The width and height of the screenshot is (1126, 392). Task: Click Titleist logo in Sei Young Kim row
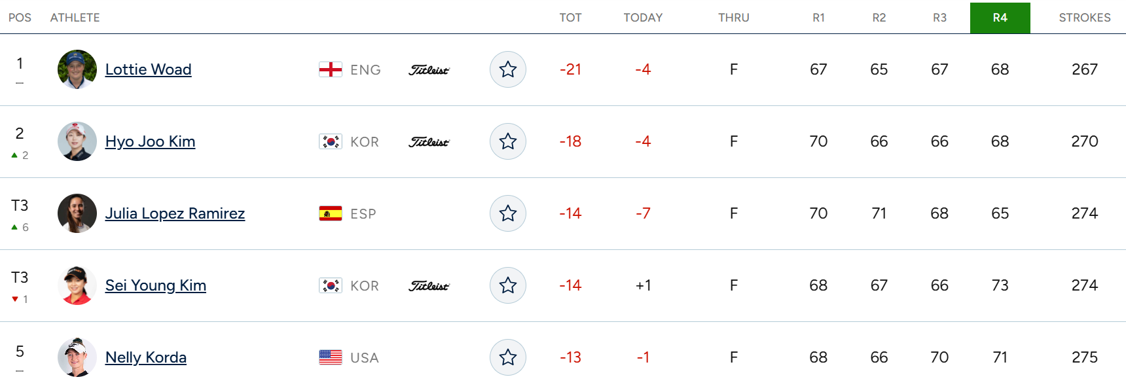[x=429, y=286]
